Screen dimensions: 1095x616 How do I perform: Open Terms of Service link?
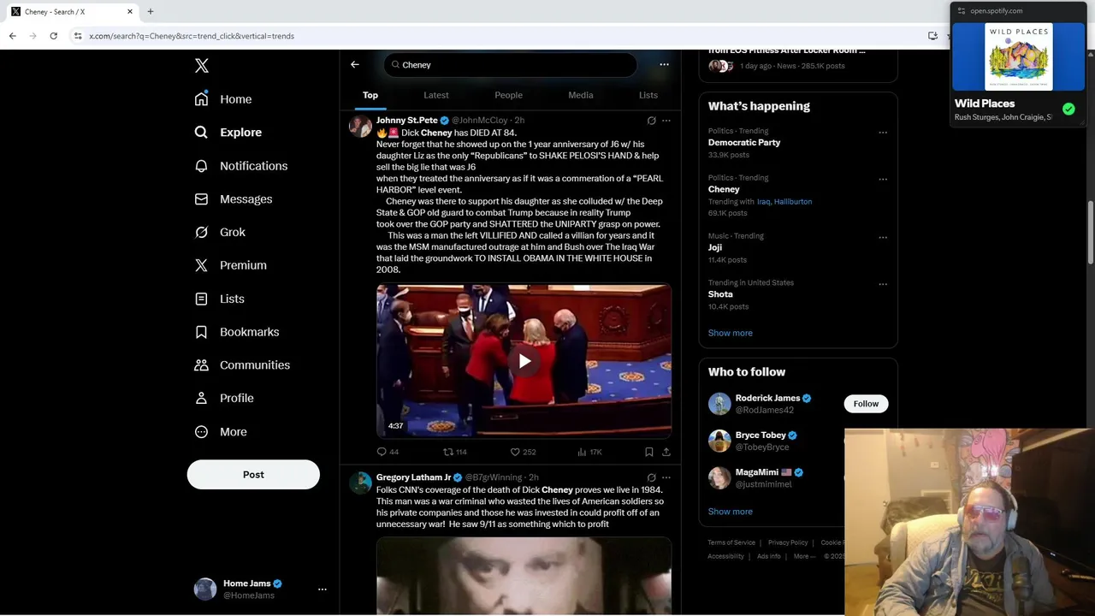click(731, 542)
